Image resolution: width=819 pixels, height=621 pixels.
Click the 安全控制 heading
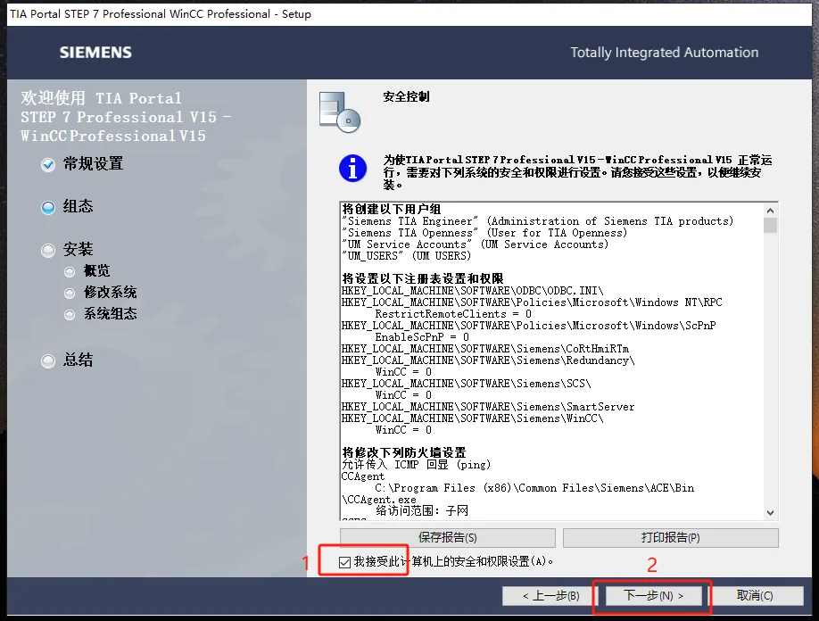(406, 96)
